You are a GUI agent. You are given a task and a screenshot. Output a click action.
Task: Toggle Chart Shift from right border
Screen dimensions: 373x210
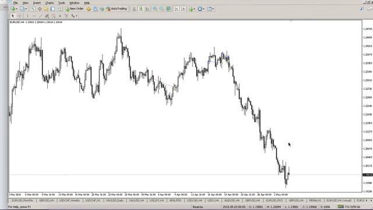(x=182, y=9)
